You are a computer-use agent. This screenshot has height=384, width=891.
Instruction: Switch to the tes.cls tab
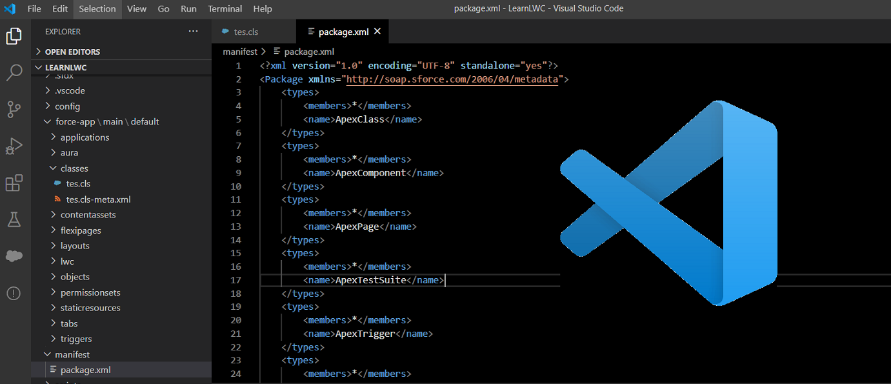[246, 32]
